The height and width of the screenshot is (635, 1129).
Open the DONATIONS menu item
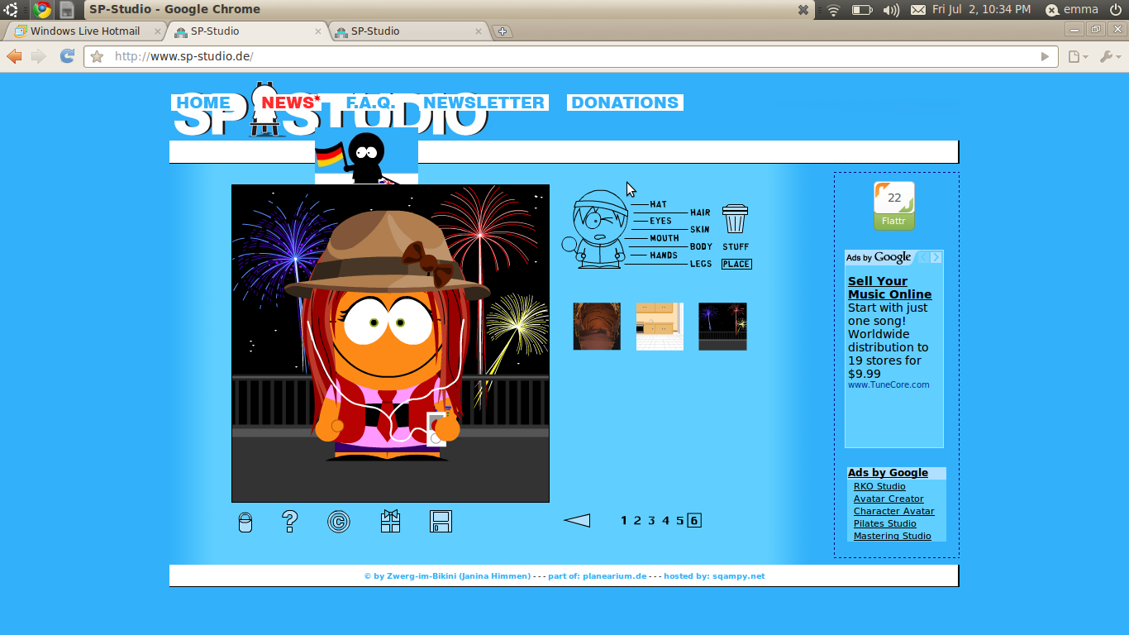[x=625, y=103]
